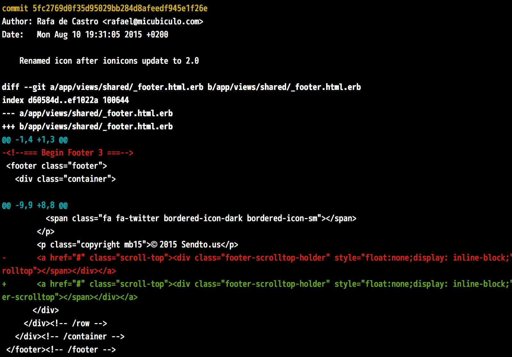Click the closing /footer comment line
This screenshot has height=357, width=512.
point(61,350)
